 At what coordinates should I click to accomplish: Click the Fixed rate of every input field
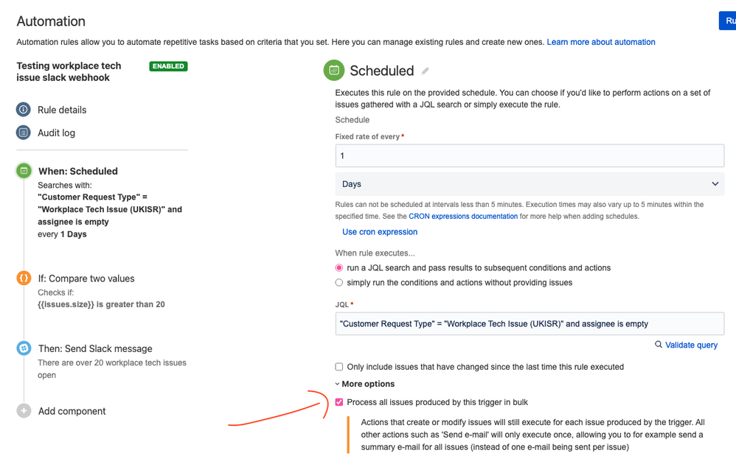tap(530, 155)
